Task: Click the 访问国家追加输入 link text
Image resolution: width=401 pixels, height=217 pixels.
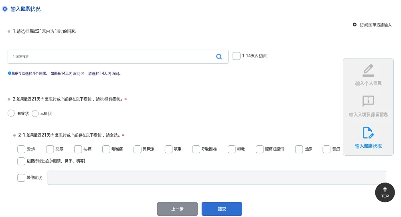Action: 375,25
